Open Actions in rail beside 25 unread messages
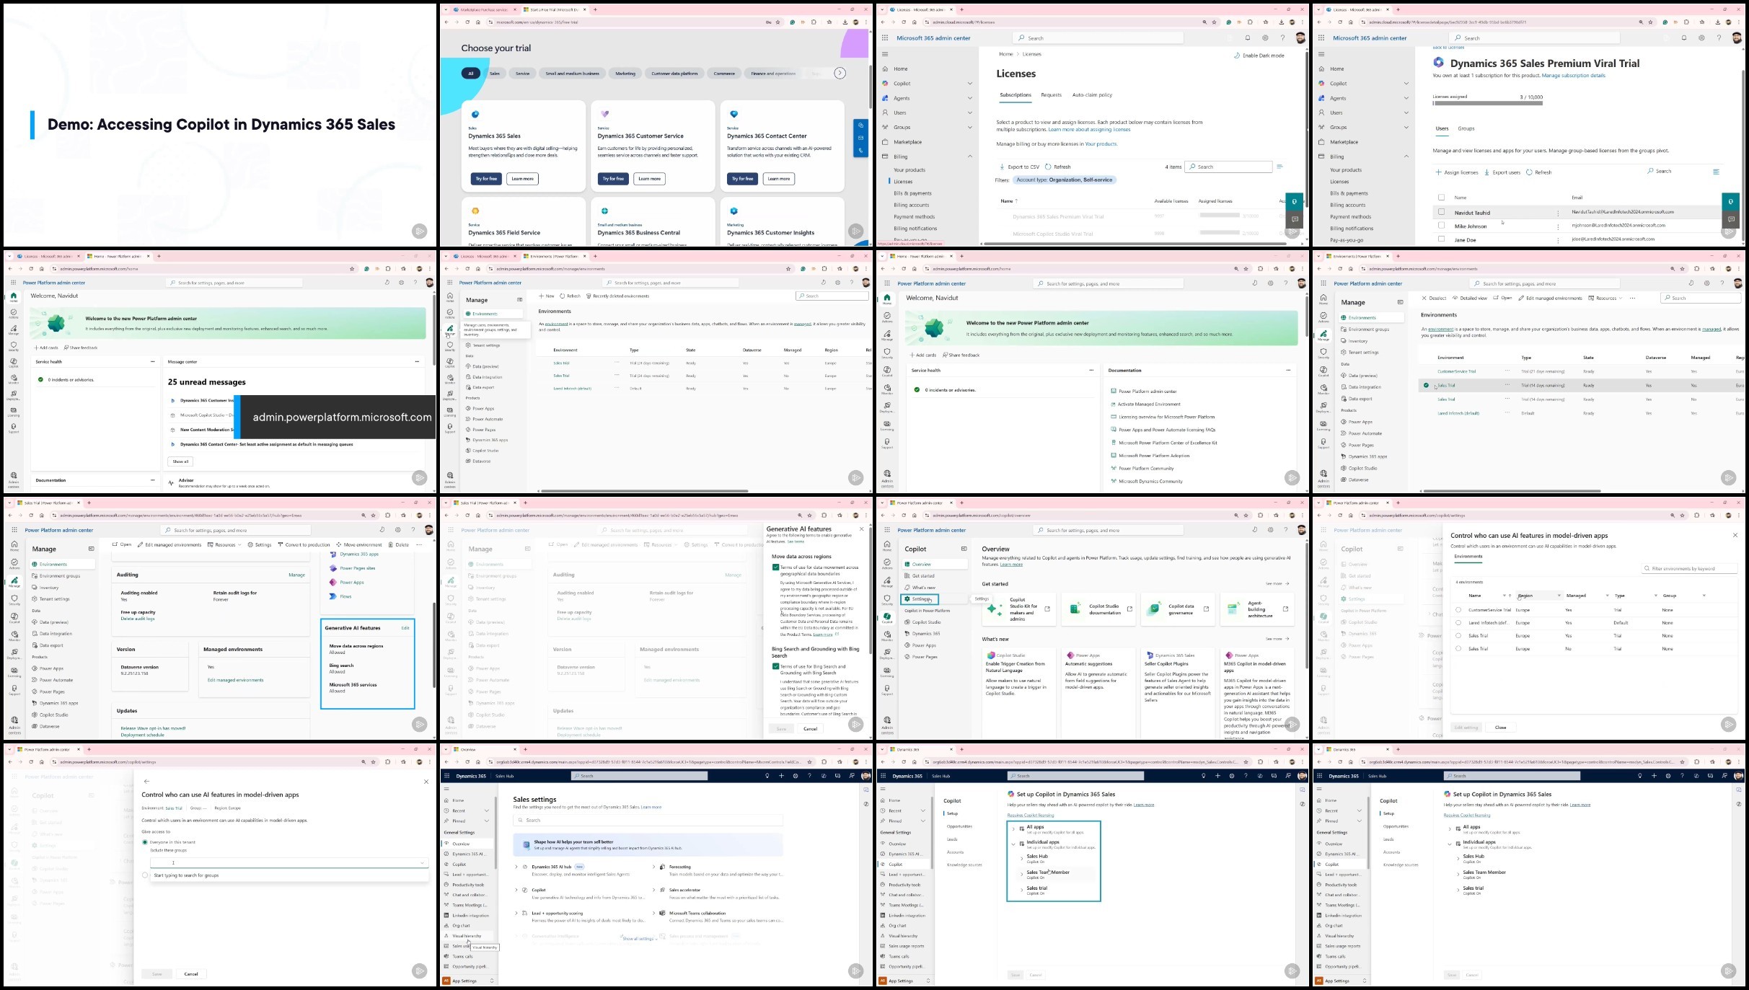 tap(13, 314)
